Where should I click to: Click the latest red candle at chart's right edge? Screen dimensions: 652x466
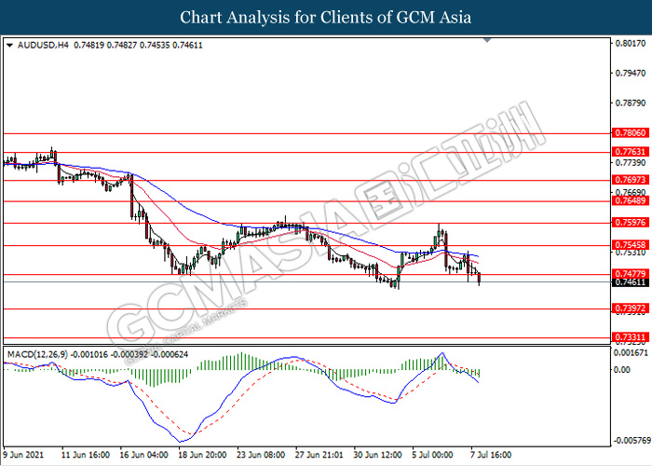tap(480, 279)
